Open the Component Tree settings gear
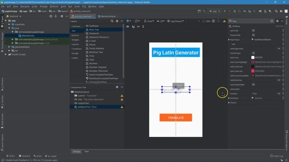Image resolution: width=289 pixels, height=162 pixels. [117, 87]
